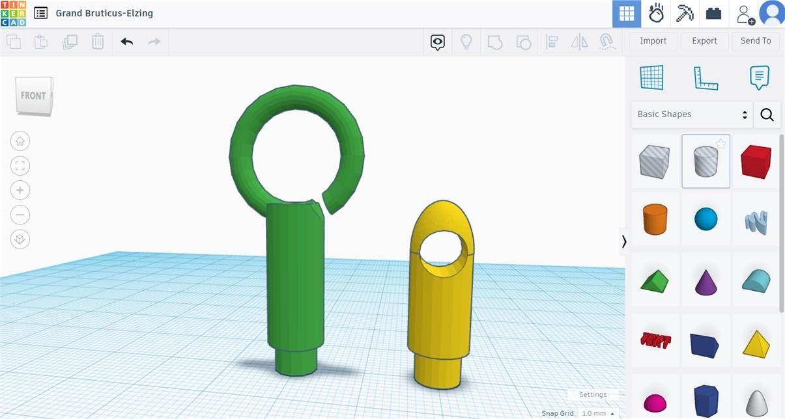Open the Snap Grid 1.0 mm dropdown
The image size is (785, 419).
pyautogui.click(x=598, y=413)
